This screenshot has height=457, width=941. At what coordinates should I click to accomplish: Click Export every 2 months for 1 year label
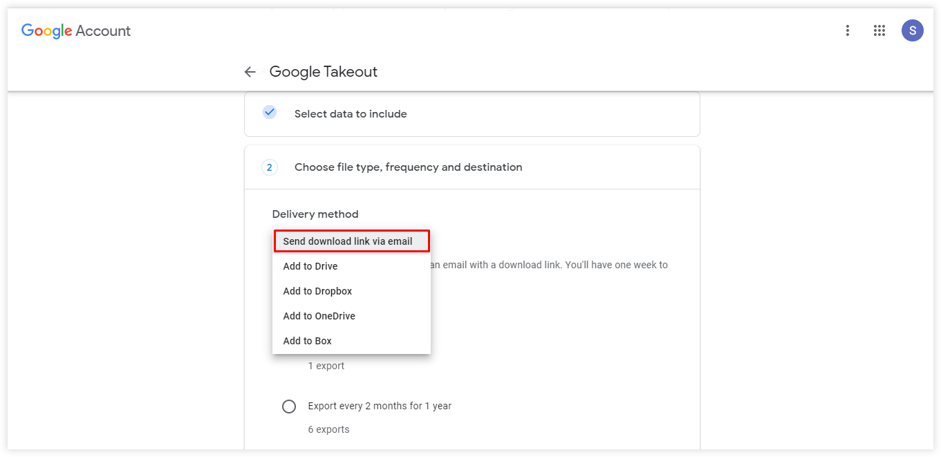point(380,406)
